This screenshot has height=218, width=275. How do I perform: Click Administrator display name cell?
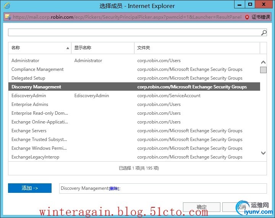tap(88, 61)
